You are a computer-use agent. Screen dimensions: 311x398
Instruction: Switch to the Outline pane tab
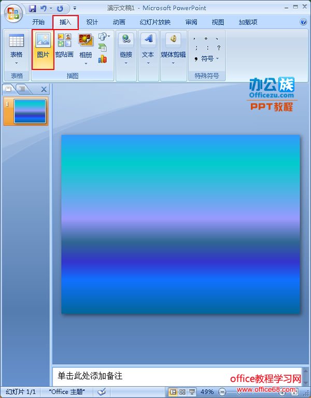pos(23,89)
